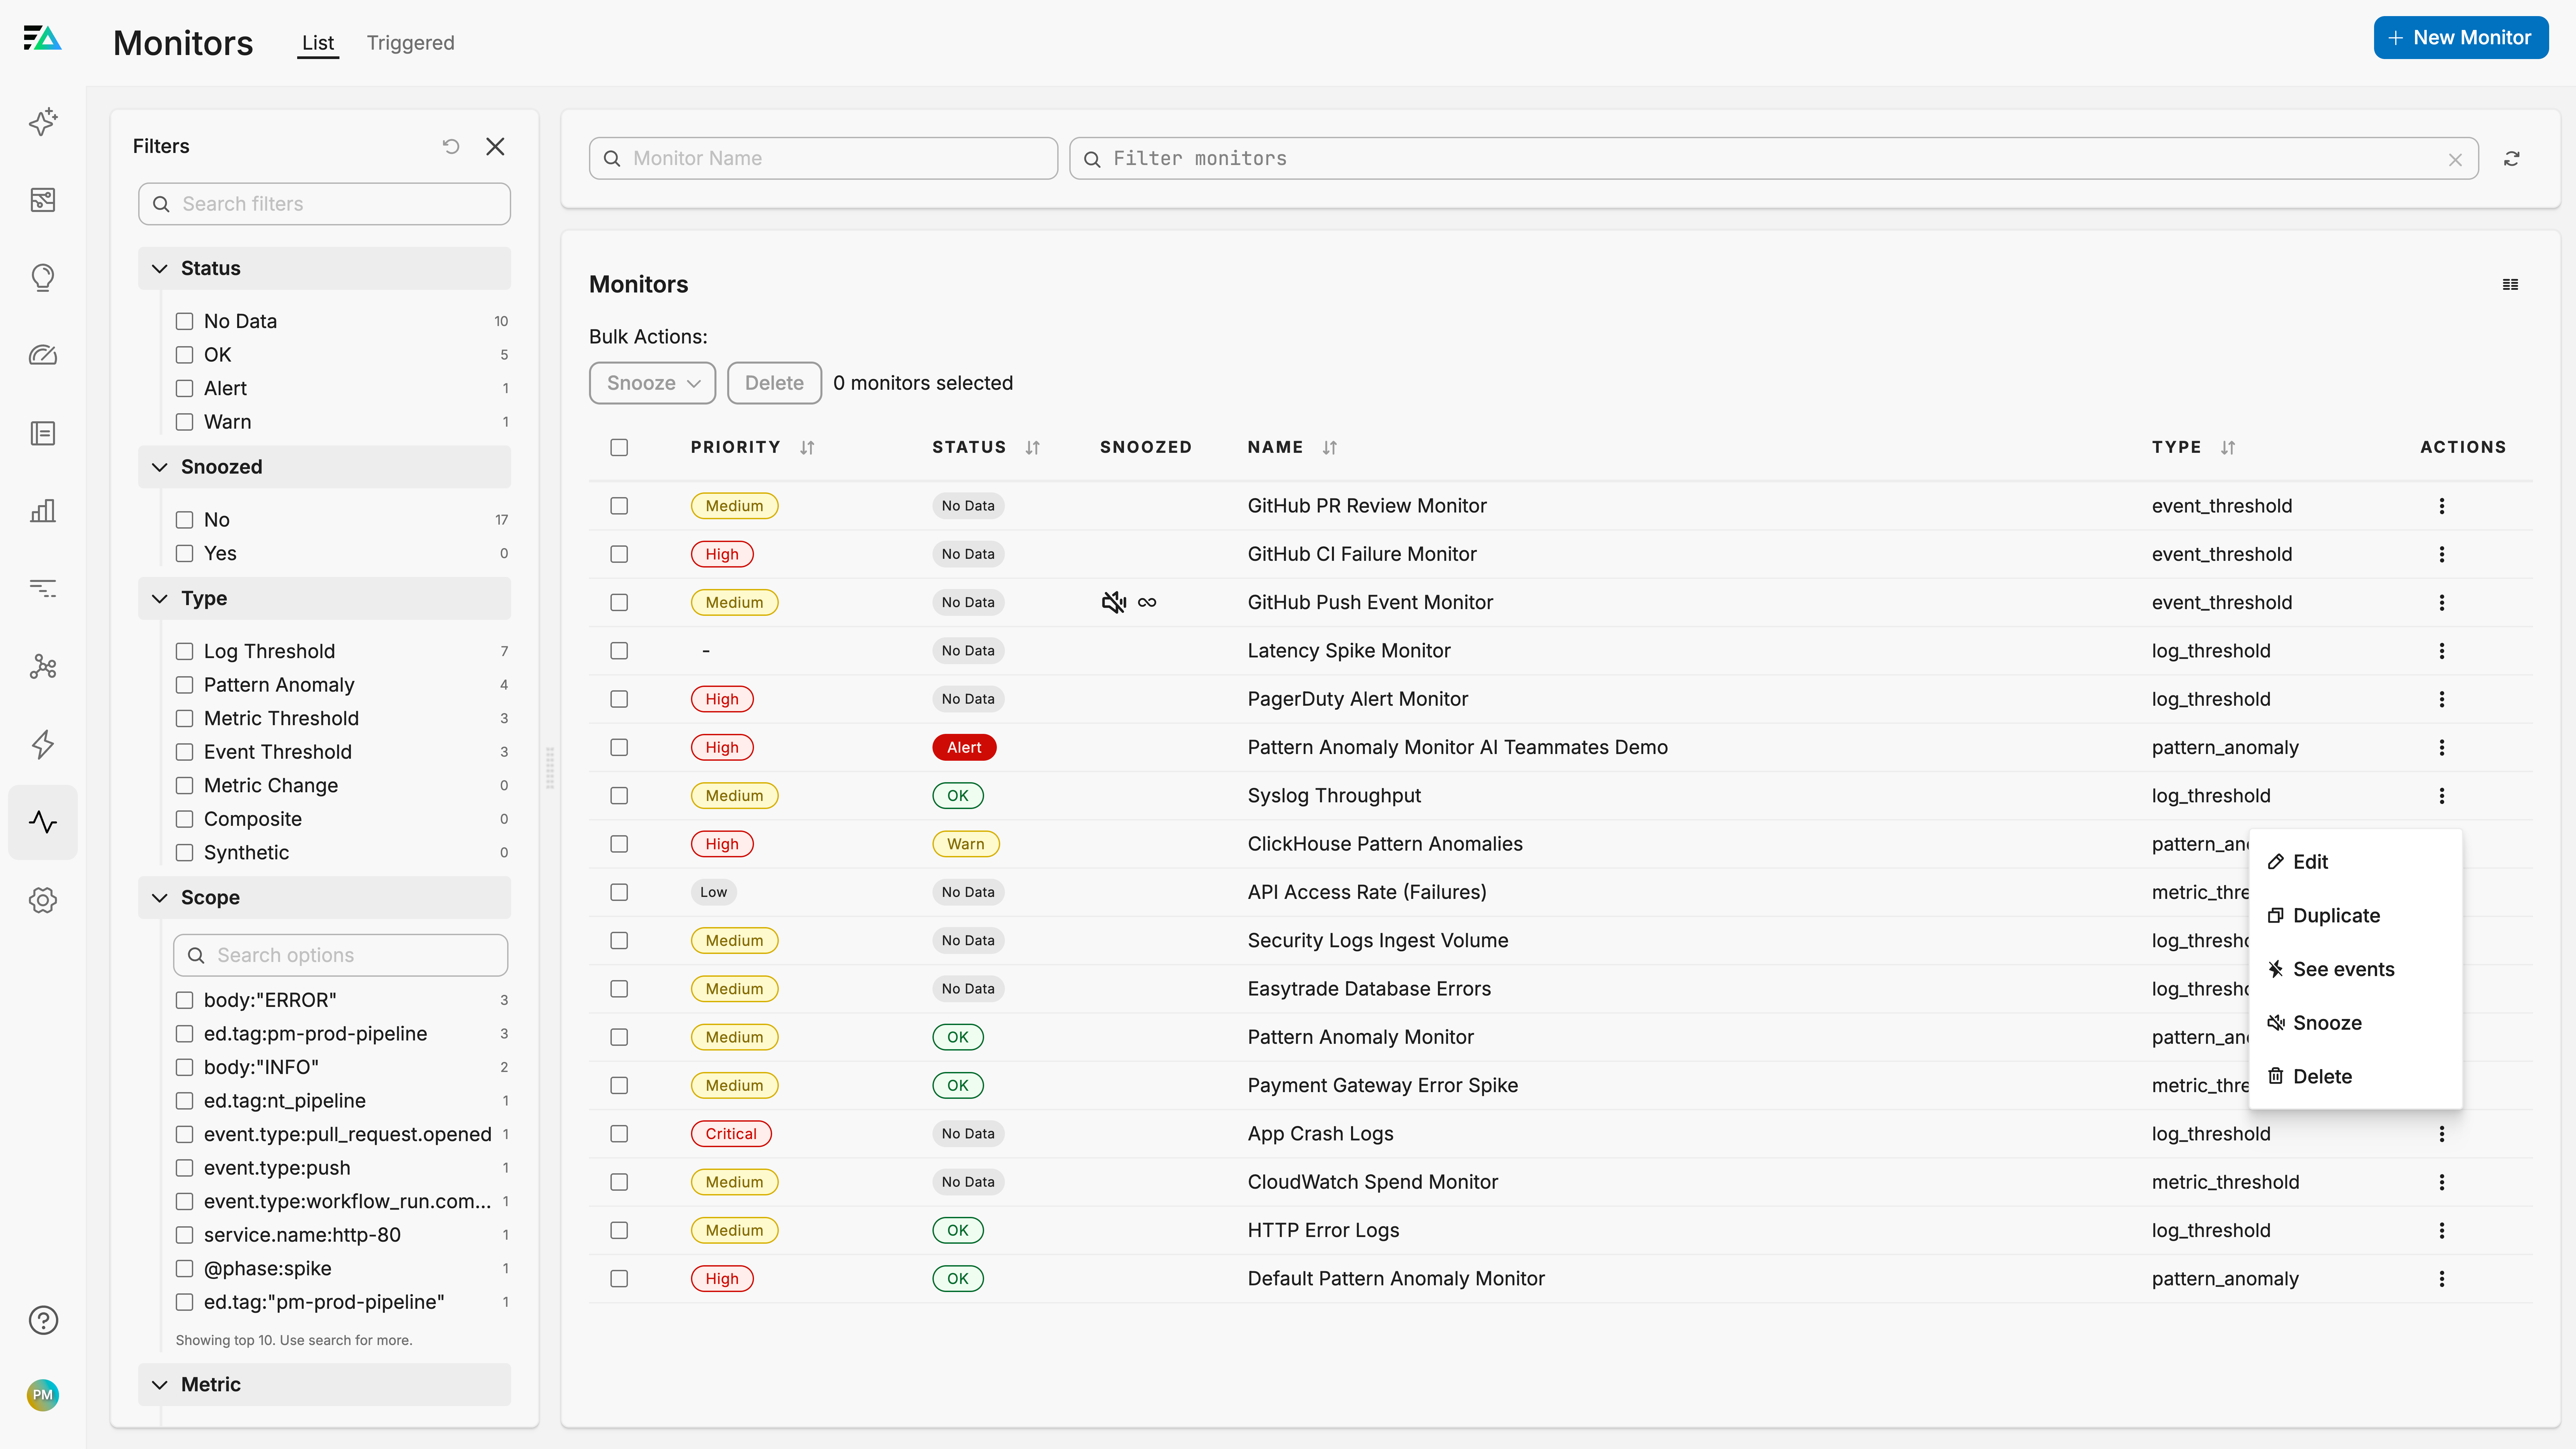The height and width of the screenshot is (1449, 2576).
Task: Switch to the Triggered tab
Action: point(410,43)
